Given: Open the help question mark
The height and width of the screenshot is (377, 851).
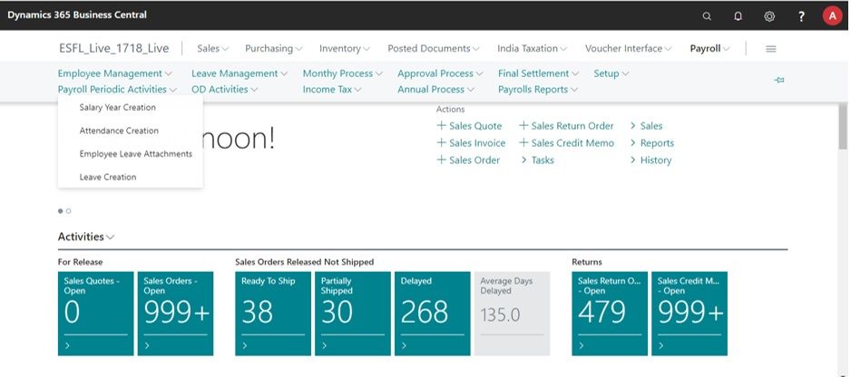Looking at the screenshot, I should [x=801, y=16].
